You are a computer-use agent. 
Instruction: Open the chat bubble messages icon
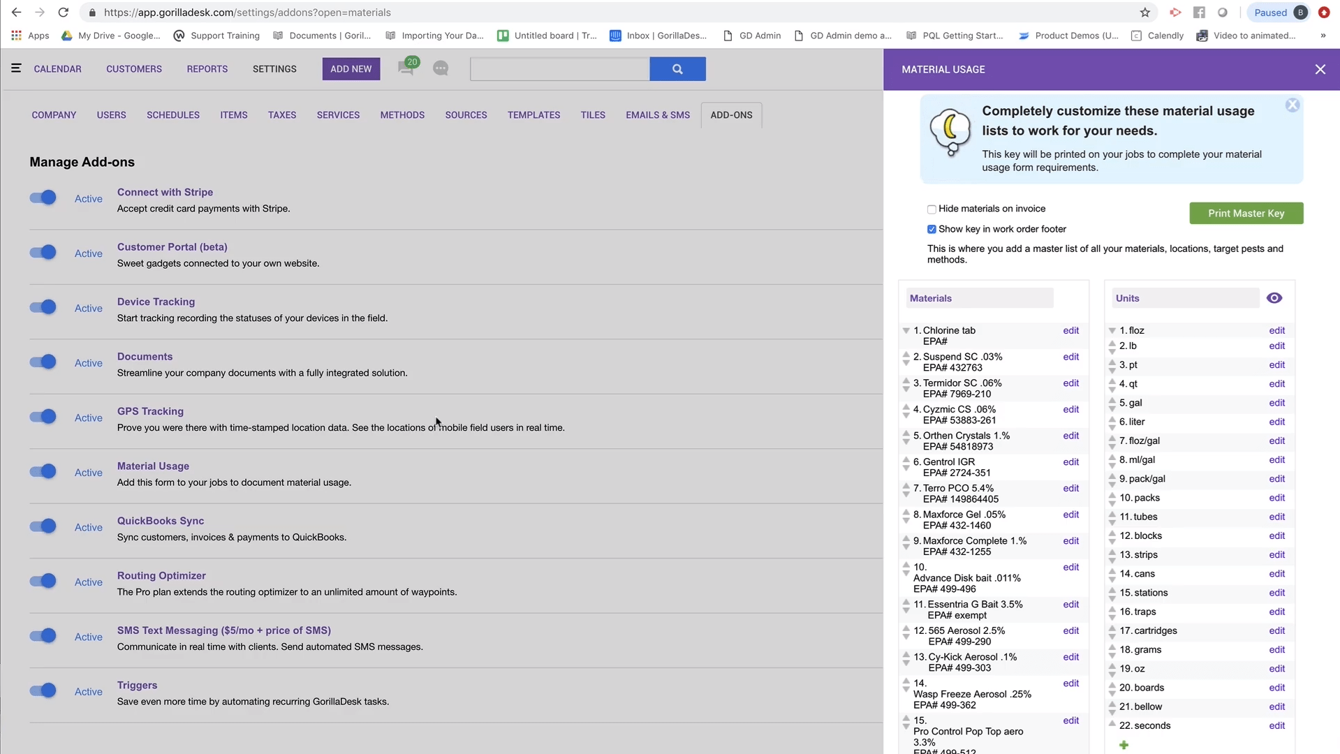(441, 68)
